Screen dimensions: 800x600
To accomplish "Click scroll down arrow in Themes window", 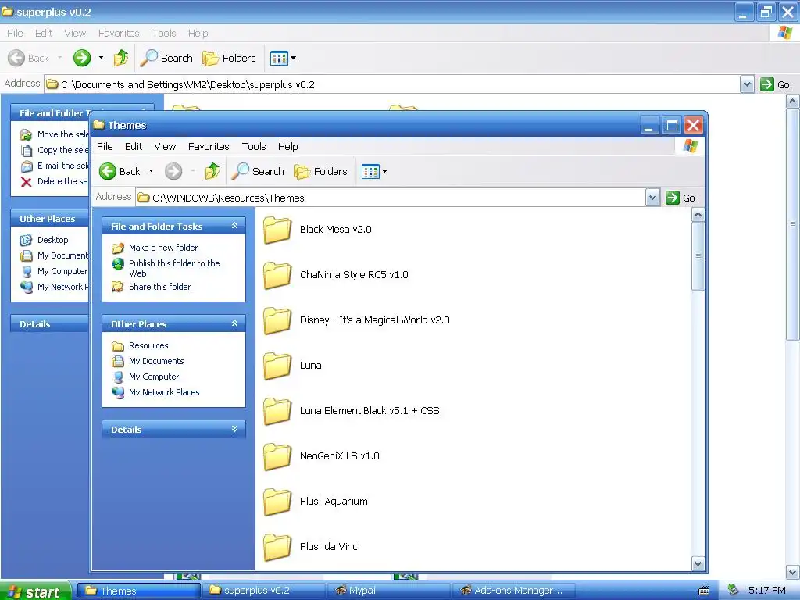I will [698, 564].
